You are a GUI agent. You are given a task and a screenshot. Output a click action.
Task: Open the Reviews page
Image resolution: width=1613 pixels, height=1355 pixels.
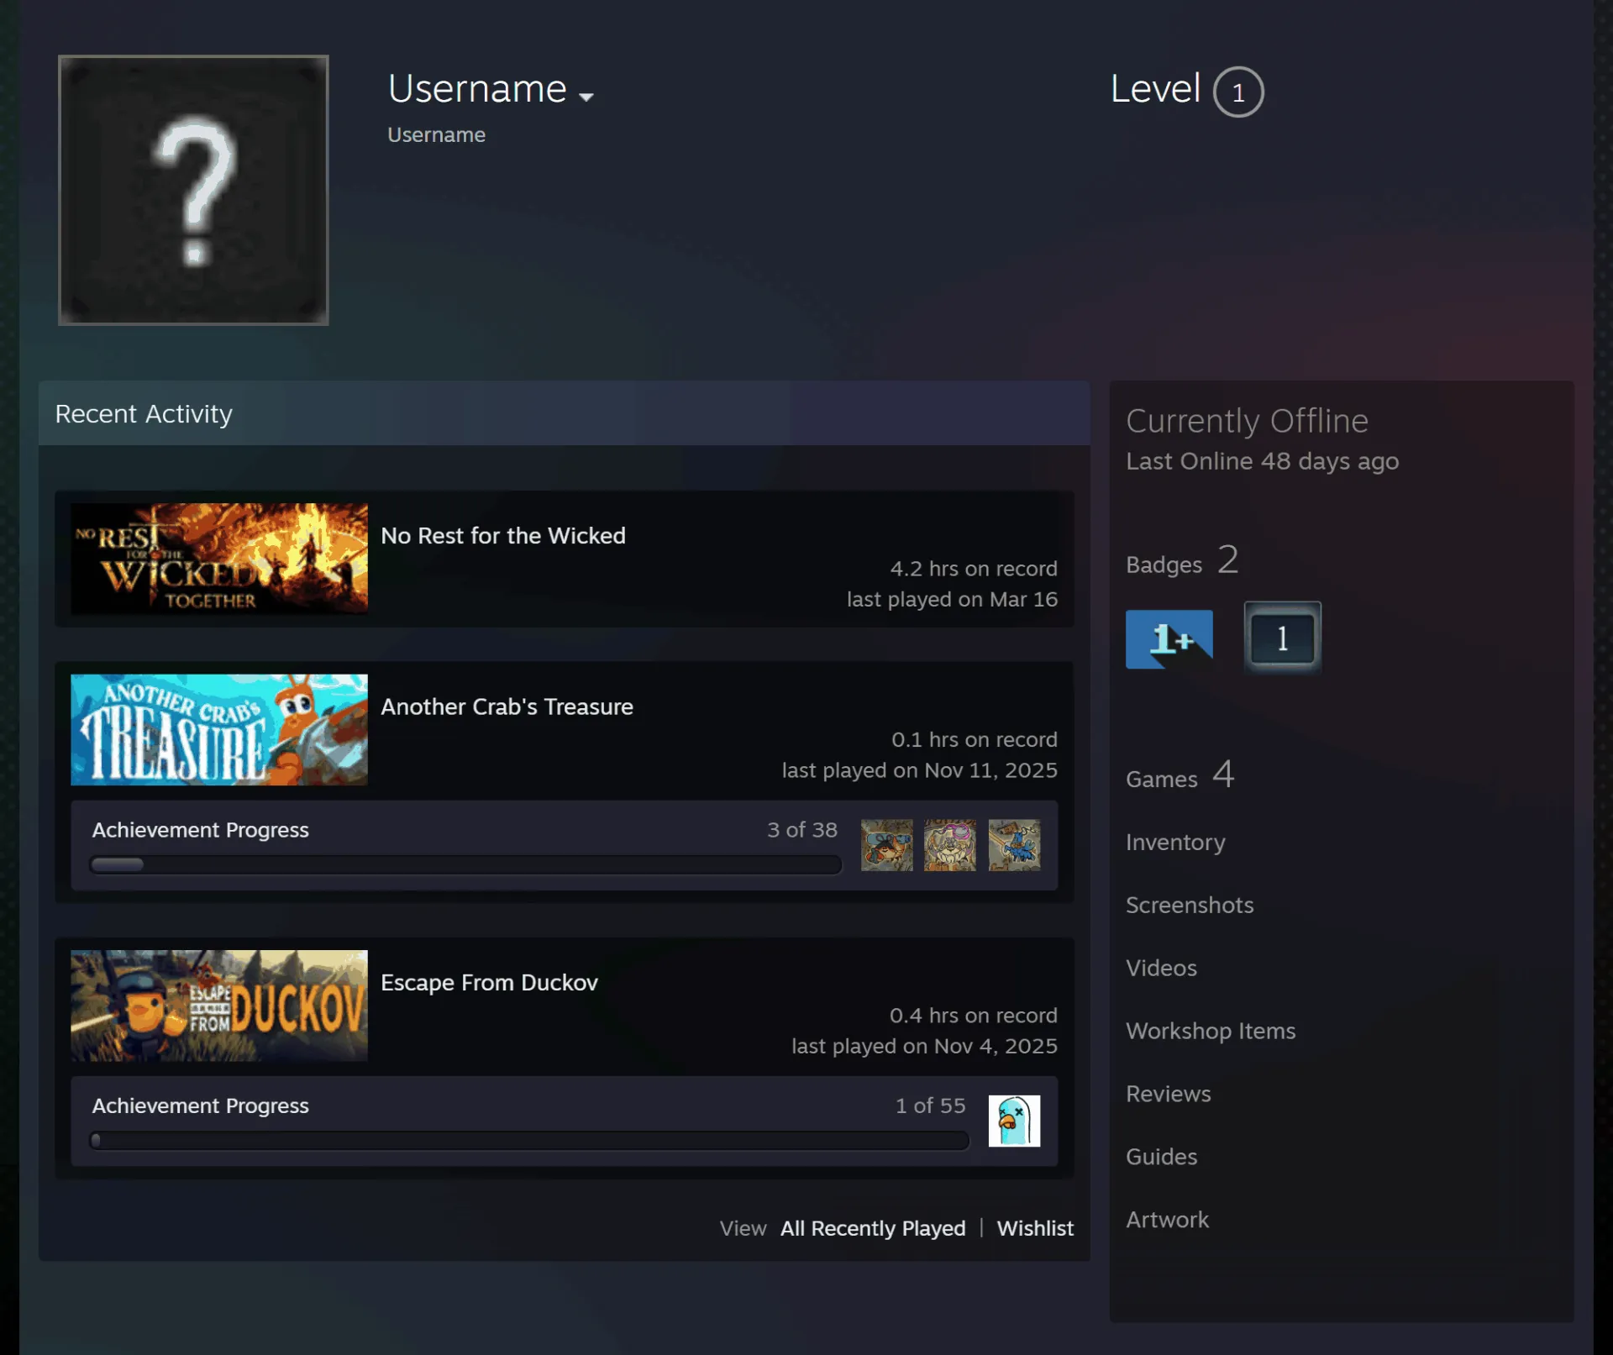(1168, 1094)
